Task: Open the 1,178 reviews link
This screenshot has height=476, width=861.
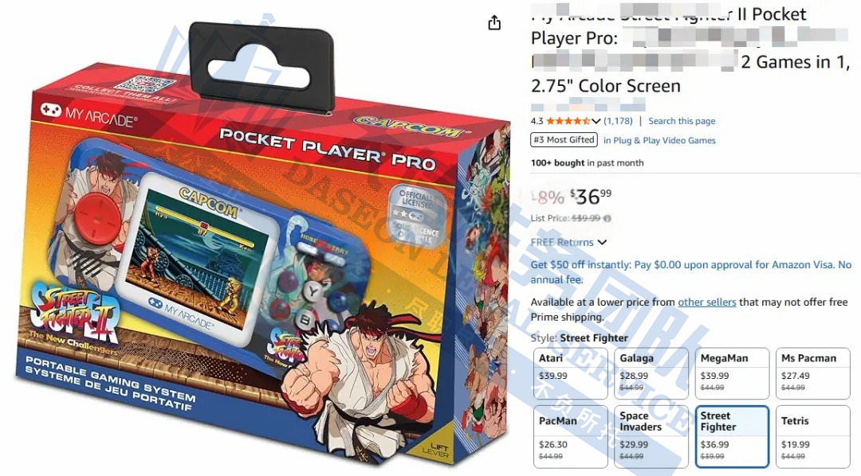Action: (619, 121)
